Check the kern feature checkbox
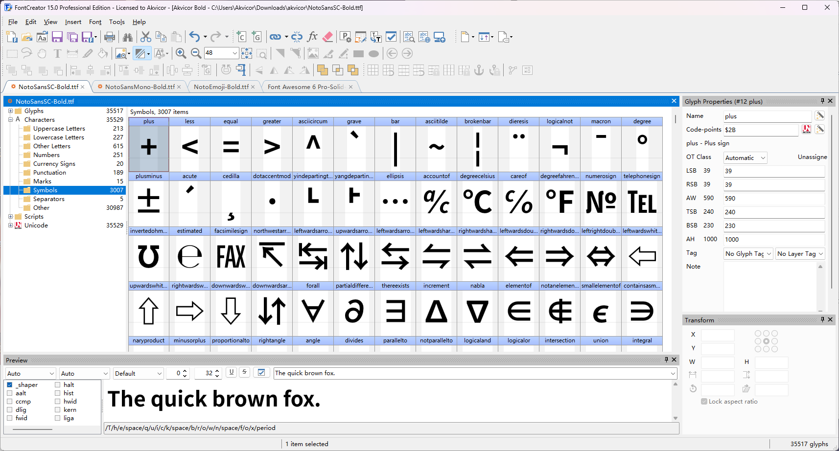839x451 pixels. pyautogui.click(x=58, y=410)
